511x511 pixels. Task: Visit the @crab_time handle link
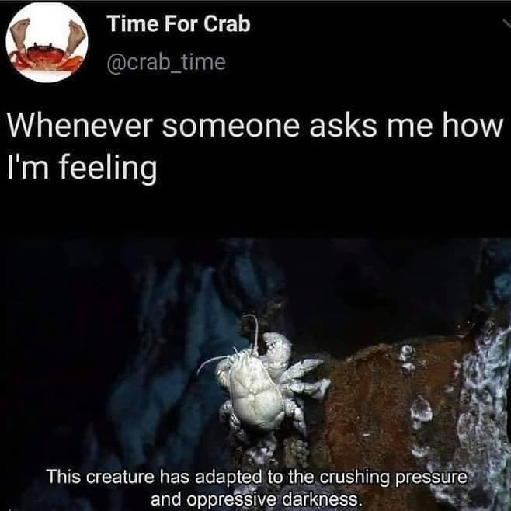click(x=166, y=62)
